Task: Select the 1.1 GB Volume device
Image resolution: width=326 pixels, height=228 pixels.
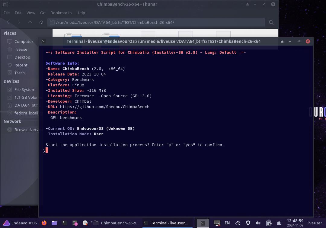Action: (x=26, y=97)
